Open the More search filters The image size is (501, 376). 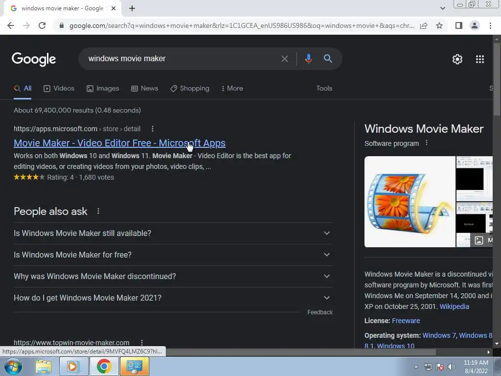(232, 89)
